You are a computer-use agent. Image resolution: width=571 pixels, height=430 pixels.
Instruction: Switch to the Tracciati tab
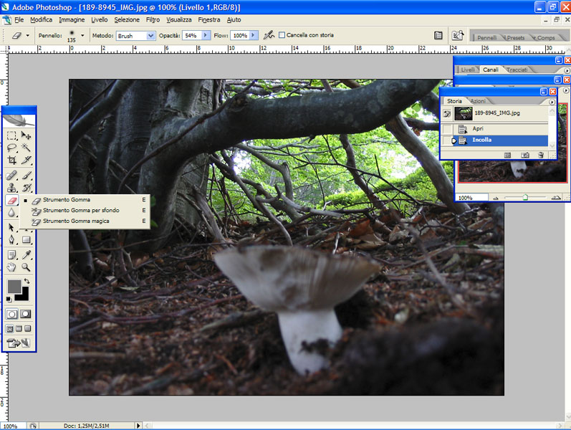click(517, 70)
